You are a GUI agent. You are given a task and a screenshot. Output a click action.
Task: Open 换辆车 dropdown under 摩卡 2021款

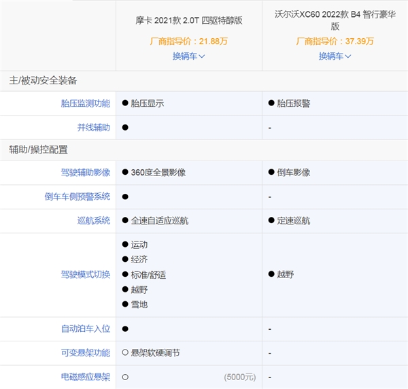click(x=188, y=56)
